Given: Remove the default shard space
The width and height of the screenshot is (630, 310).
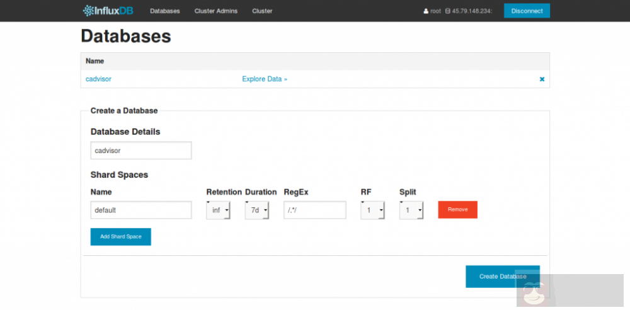Looking at the screenshot, I should click(x=457, y=210).
